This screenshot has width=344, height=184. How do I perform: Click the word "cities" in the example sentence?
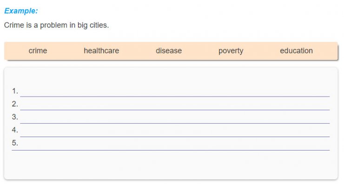tap(99, 25)
